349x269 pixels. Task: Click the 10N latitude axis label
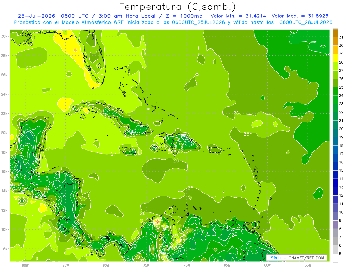(5, 229)
